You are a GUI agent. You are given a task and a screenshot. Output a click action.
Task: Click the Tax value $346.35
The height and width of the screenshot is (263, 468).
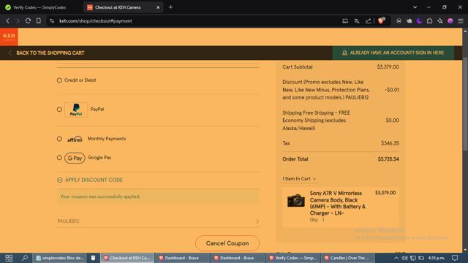pyautogui.click(x=390, y=143)
